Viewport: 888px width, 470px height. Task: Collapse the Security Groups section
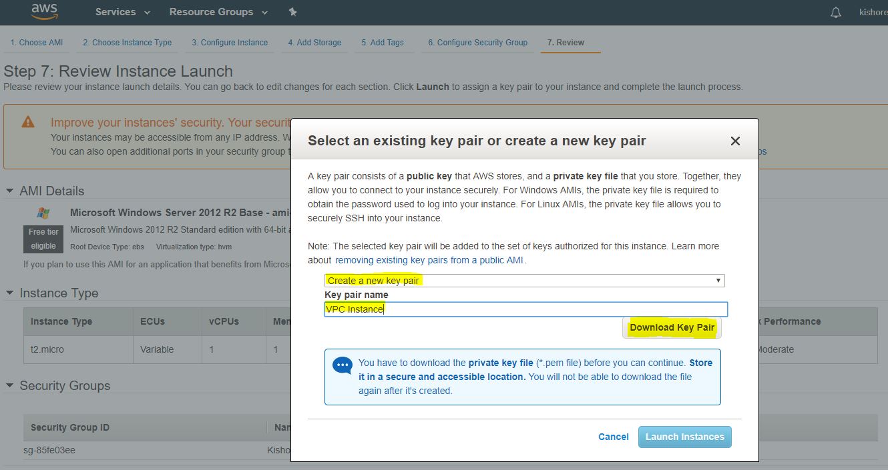(x=10, y=386)
